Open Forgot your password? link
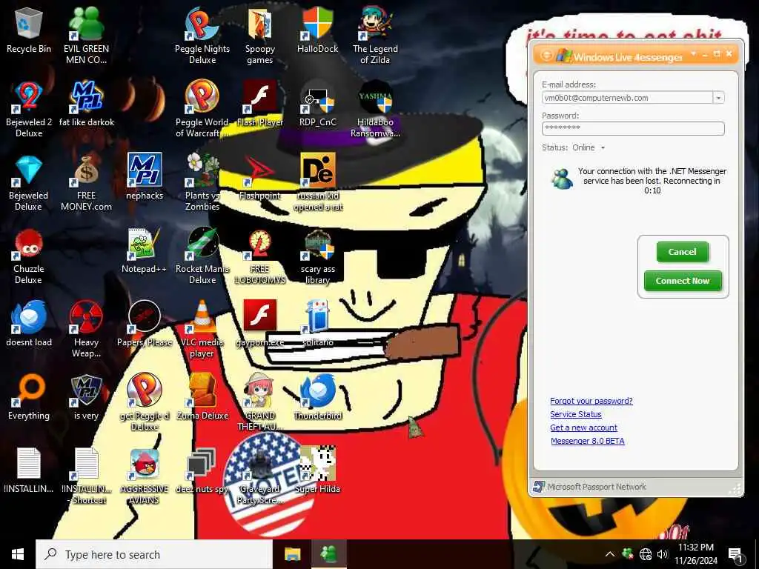Viewport: 759px width, 569px height. click(x=591, y=401)
